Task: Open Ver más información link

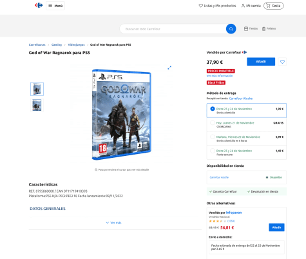Action: [220, 75]
